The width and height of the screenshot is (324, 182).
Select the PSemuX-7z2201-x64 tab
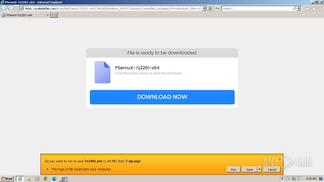coord(25,15)
